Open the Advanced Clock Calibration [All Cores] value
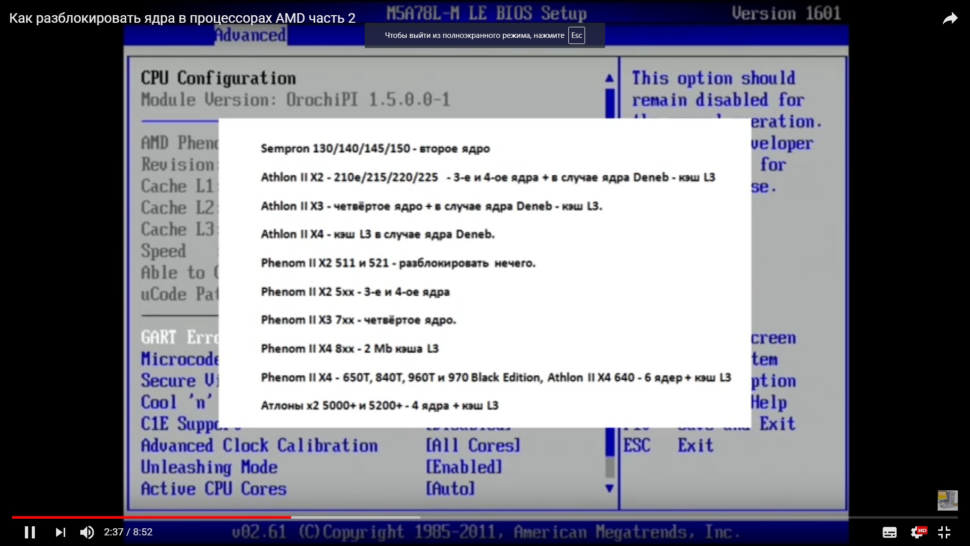 click(472, 445)
